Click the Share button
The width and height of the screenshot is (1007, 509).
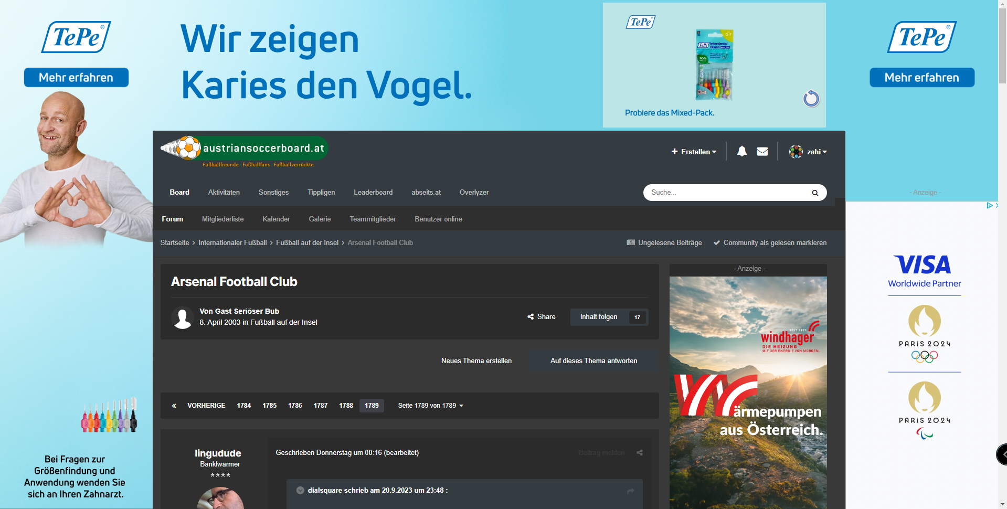542,317
